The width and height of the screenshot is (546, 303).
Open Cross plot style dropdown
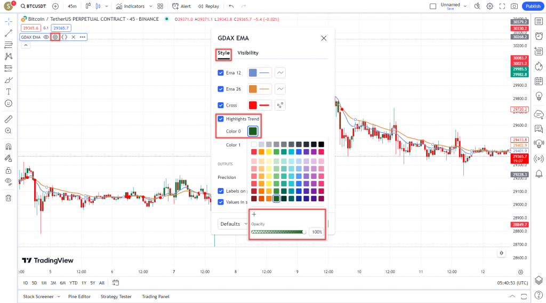[280, 105]
